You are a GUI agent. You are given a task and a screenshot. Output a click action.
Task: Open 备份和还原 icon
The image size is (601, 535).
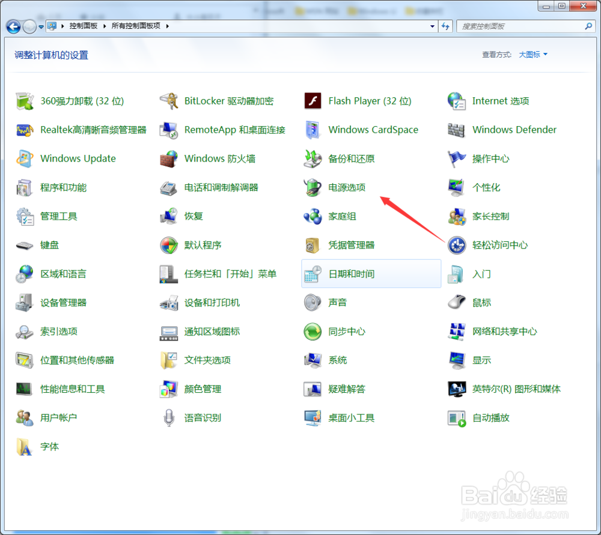click(313, 159)
